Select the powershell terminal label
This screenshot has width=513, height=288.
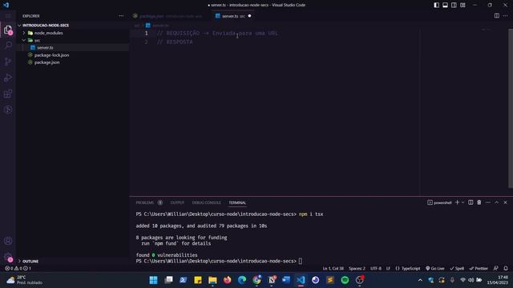(439, 202)
